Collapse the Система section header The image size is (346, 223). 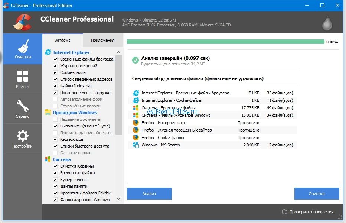(62, 159)
